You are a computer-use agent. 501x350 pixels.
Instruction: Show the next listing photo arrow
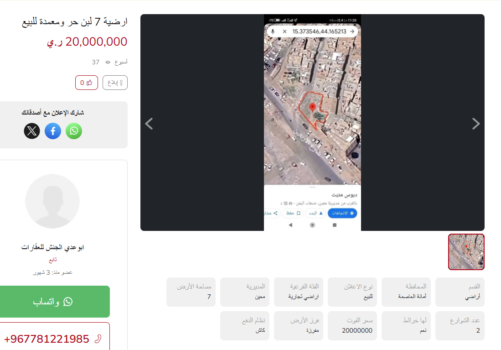click(476, 124)
